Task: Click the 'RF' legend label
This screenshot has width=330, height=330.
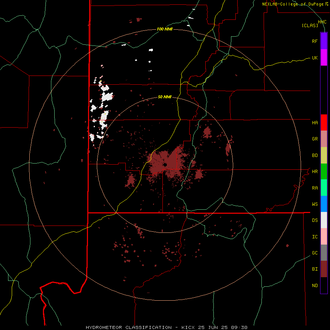Action: (315, 41)
